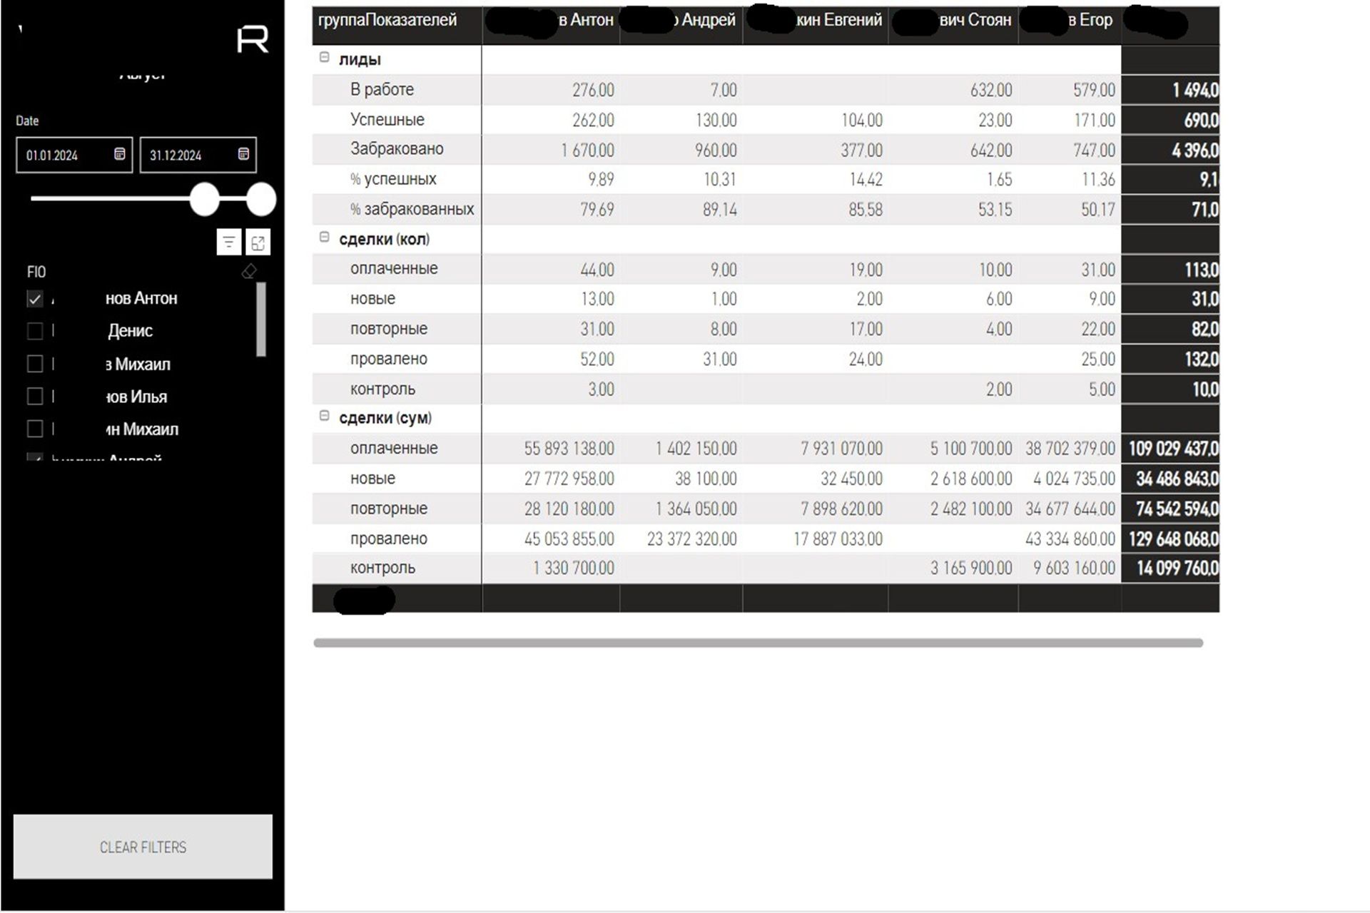The width and height of the screenshot is (1370, 913).
Task: Click the left handle of date slider
Action: point(205,199)
